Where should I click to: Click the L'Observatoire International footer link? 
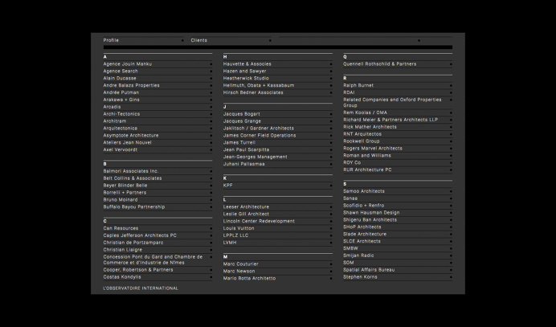[x=141, y=288]
